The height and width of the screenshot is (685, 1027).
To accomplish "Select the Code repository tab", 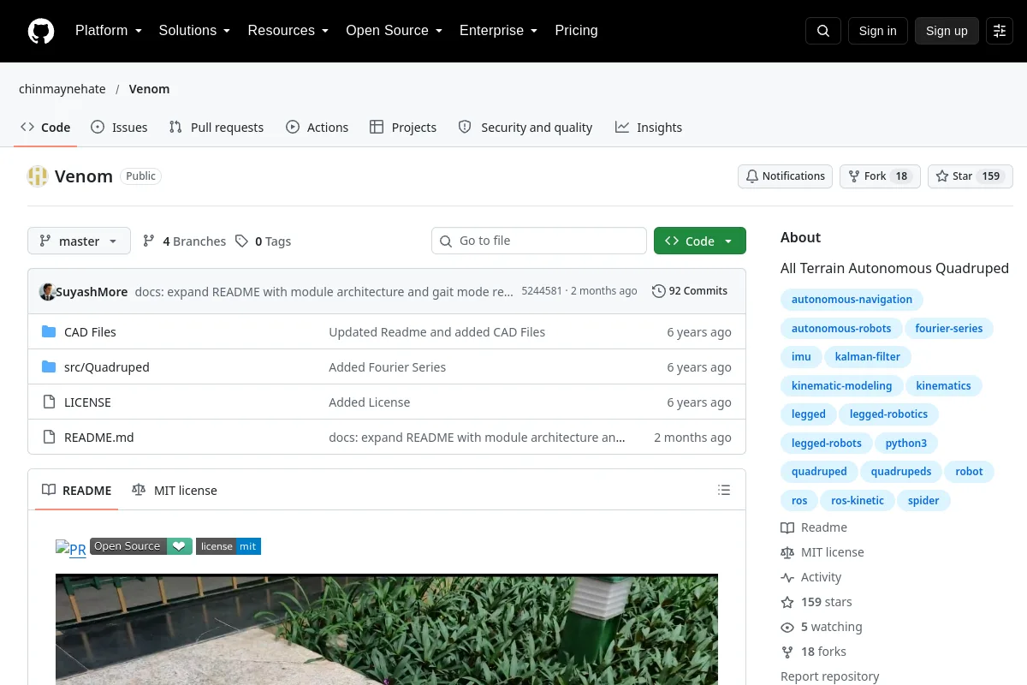I will [46, 128].
